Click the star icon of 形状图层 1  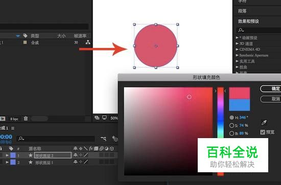coord(31,162)
